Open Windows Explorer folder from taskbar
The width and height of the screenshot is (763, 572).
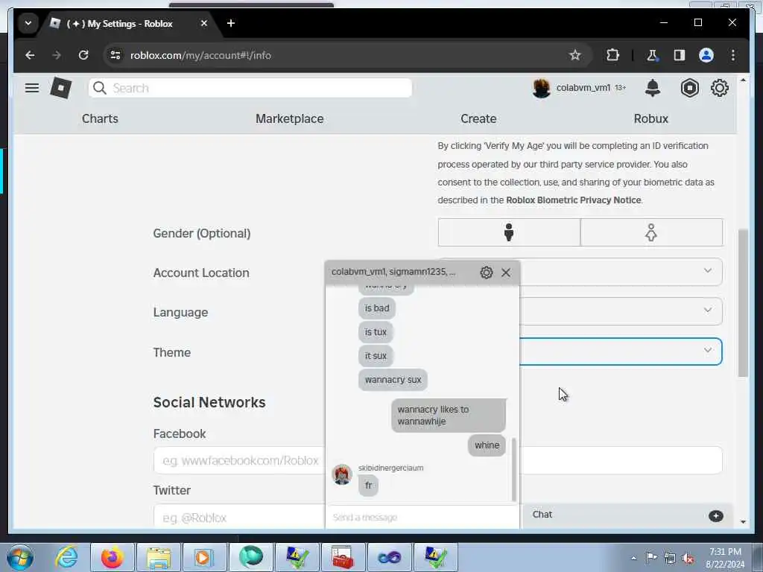(x=158, y=557)
